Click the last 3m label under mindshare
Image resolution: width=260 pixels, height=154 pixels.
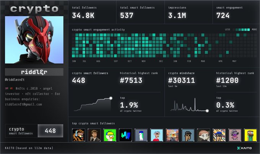172,86
